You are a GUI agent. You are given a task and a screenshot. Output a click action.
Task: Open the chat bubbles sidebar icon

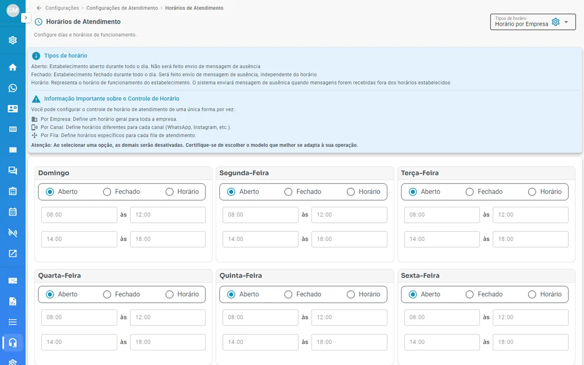pos(13,170)
